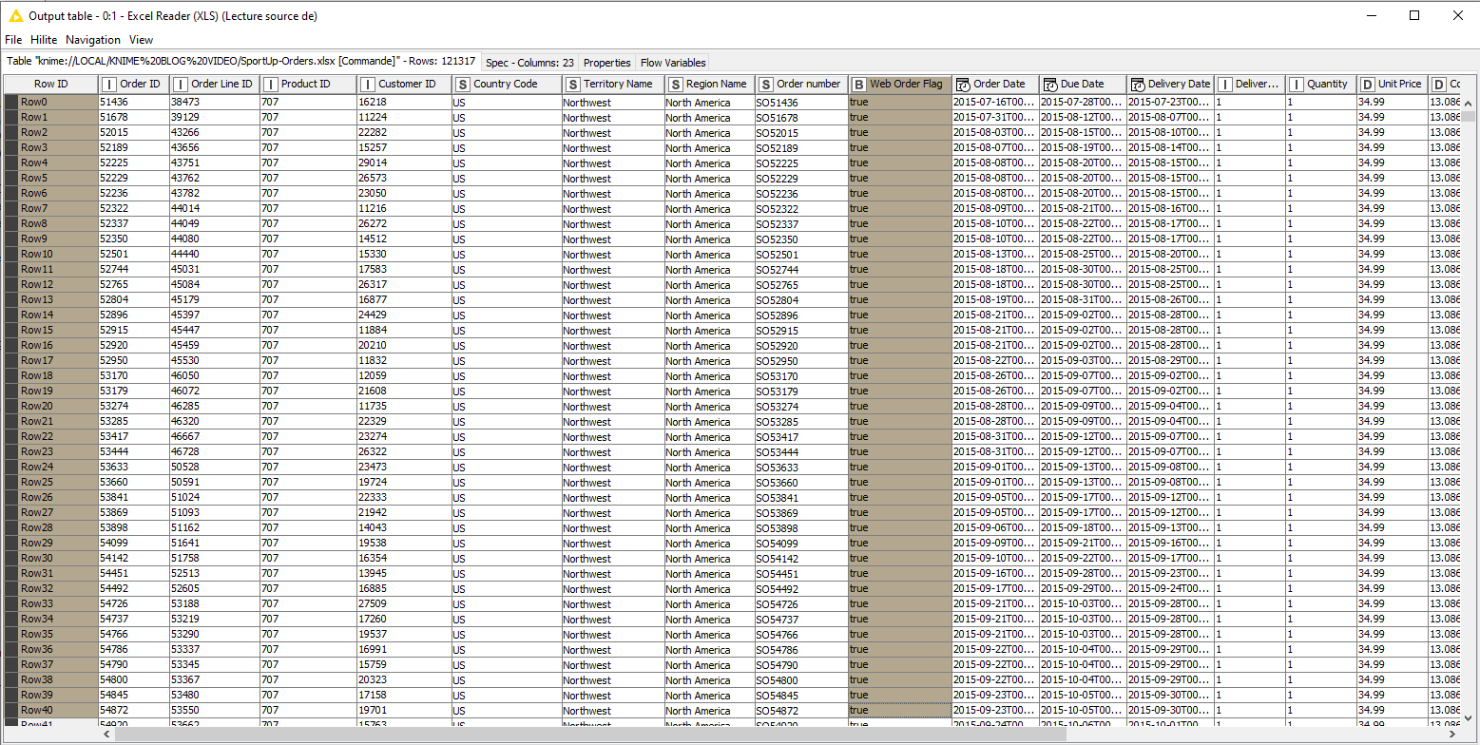The height and width of the screenshot is (745, 1480).
Task: Click Order ID cell 53898
Action: coord(133,528)
